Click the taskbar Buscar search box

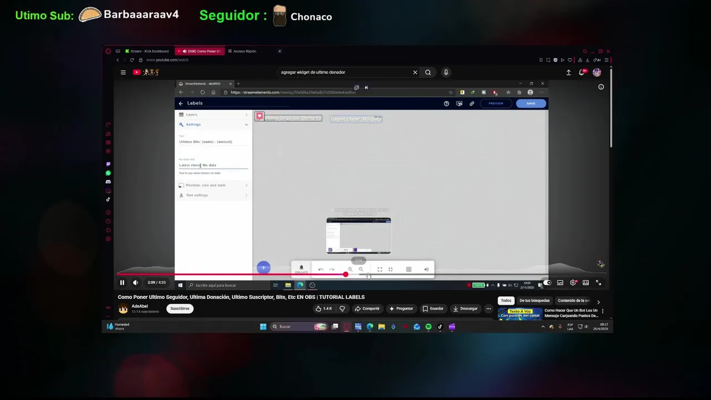tap(298, 327)
